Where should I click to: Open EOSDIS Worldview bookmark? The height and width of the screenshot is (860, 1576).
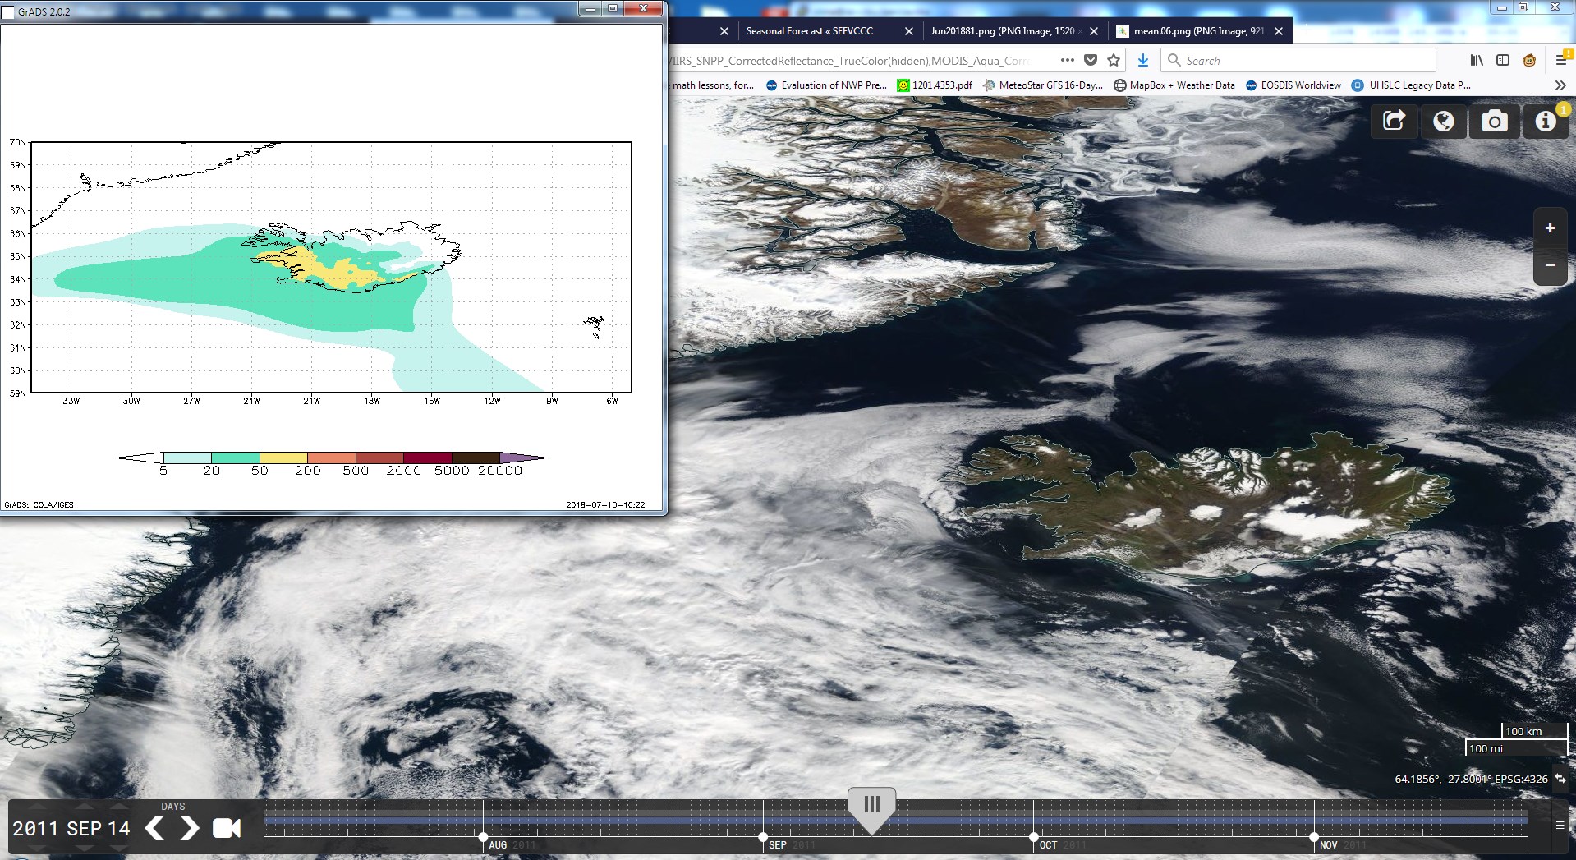(1293, 85)
